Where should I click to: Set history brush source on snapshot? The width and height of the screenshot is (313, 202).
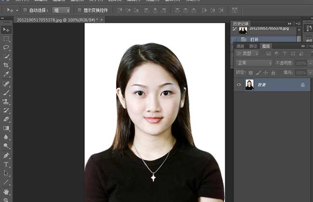(x=235, y=29)
